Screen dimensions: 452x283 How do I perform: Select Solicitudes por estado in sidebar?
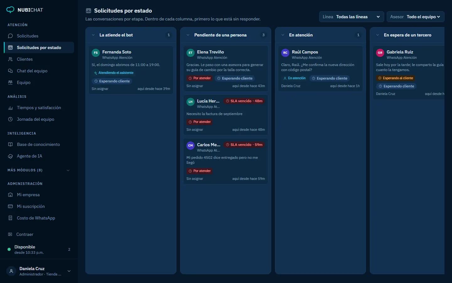tap(39, 47)
